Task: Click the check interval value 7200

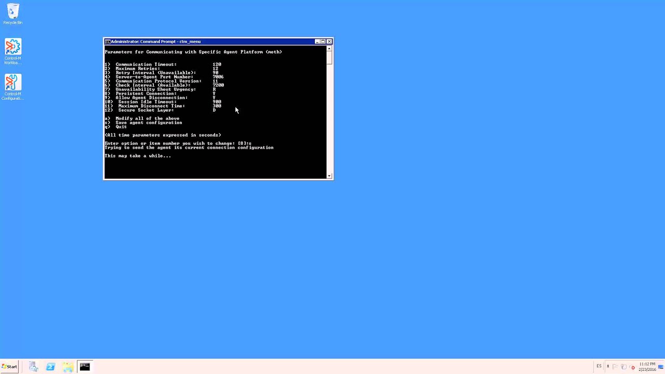Action: (x=218, y=85)
